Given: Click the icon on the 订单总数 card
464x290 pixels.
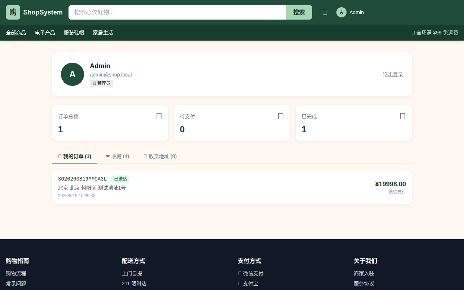Looking at the screenshot, I should (x=159, y=116).
